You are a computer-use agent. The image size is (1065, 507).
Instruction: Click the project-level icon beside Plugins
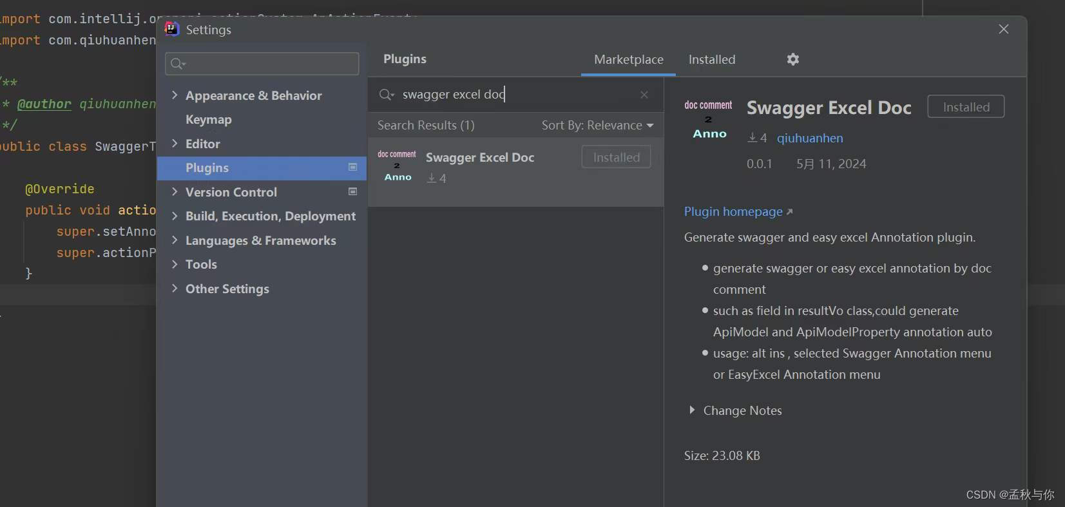(353, 167)
